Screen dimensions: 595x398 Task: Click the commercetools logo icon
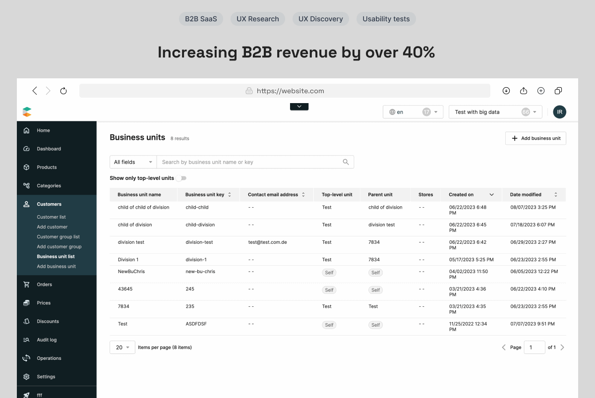(x=27, y=112)
